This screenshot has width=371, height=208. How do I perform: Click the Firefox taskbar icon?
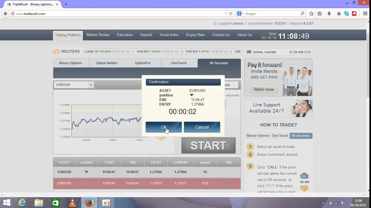89,203
